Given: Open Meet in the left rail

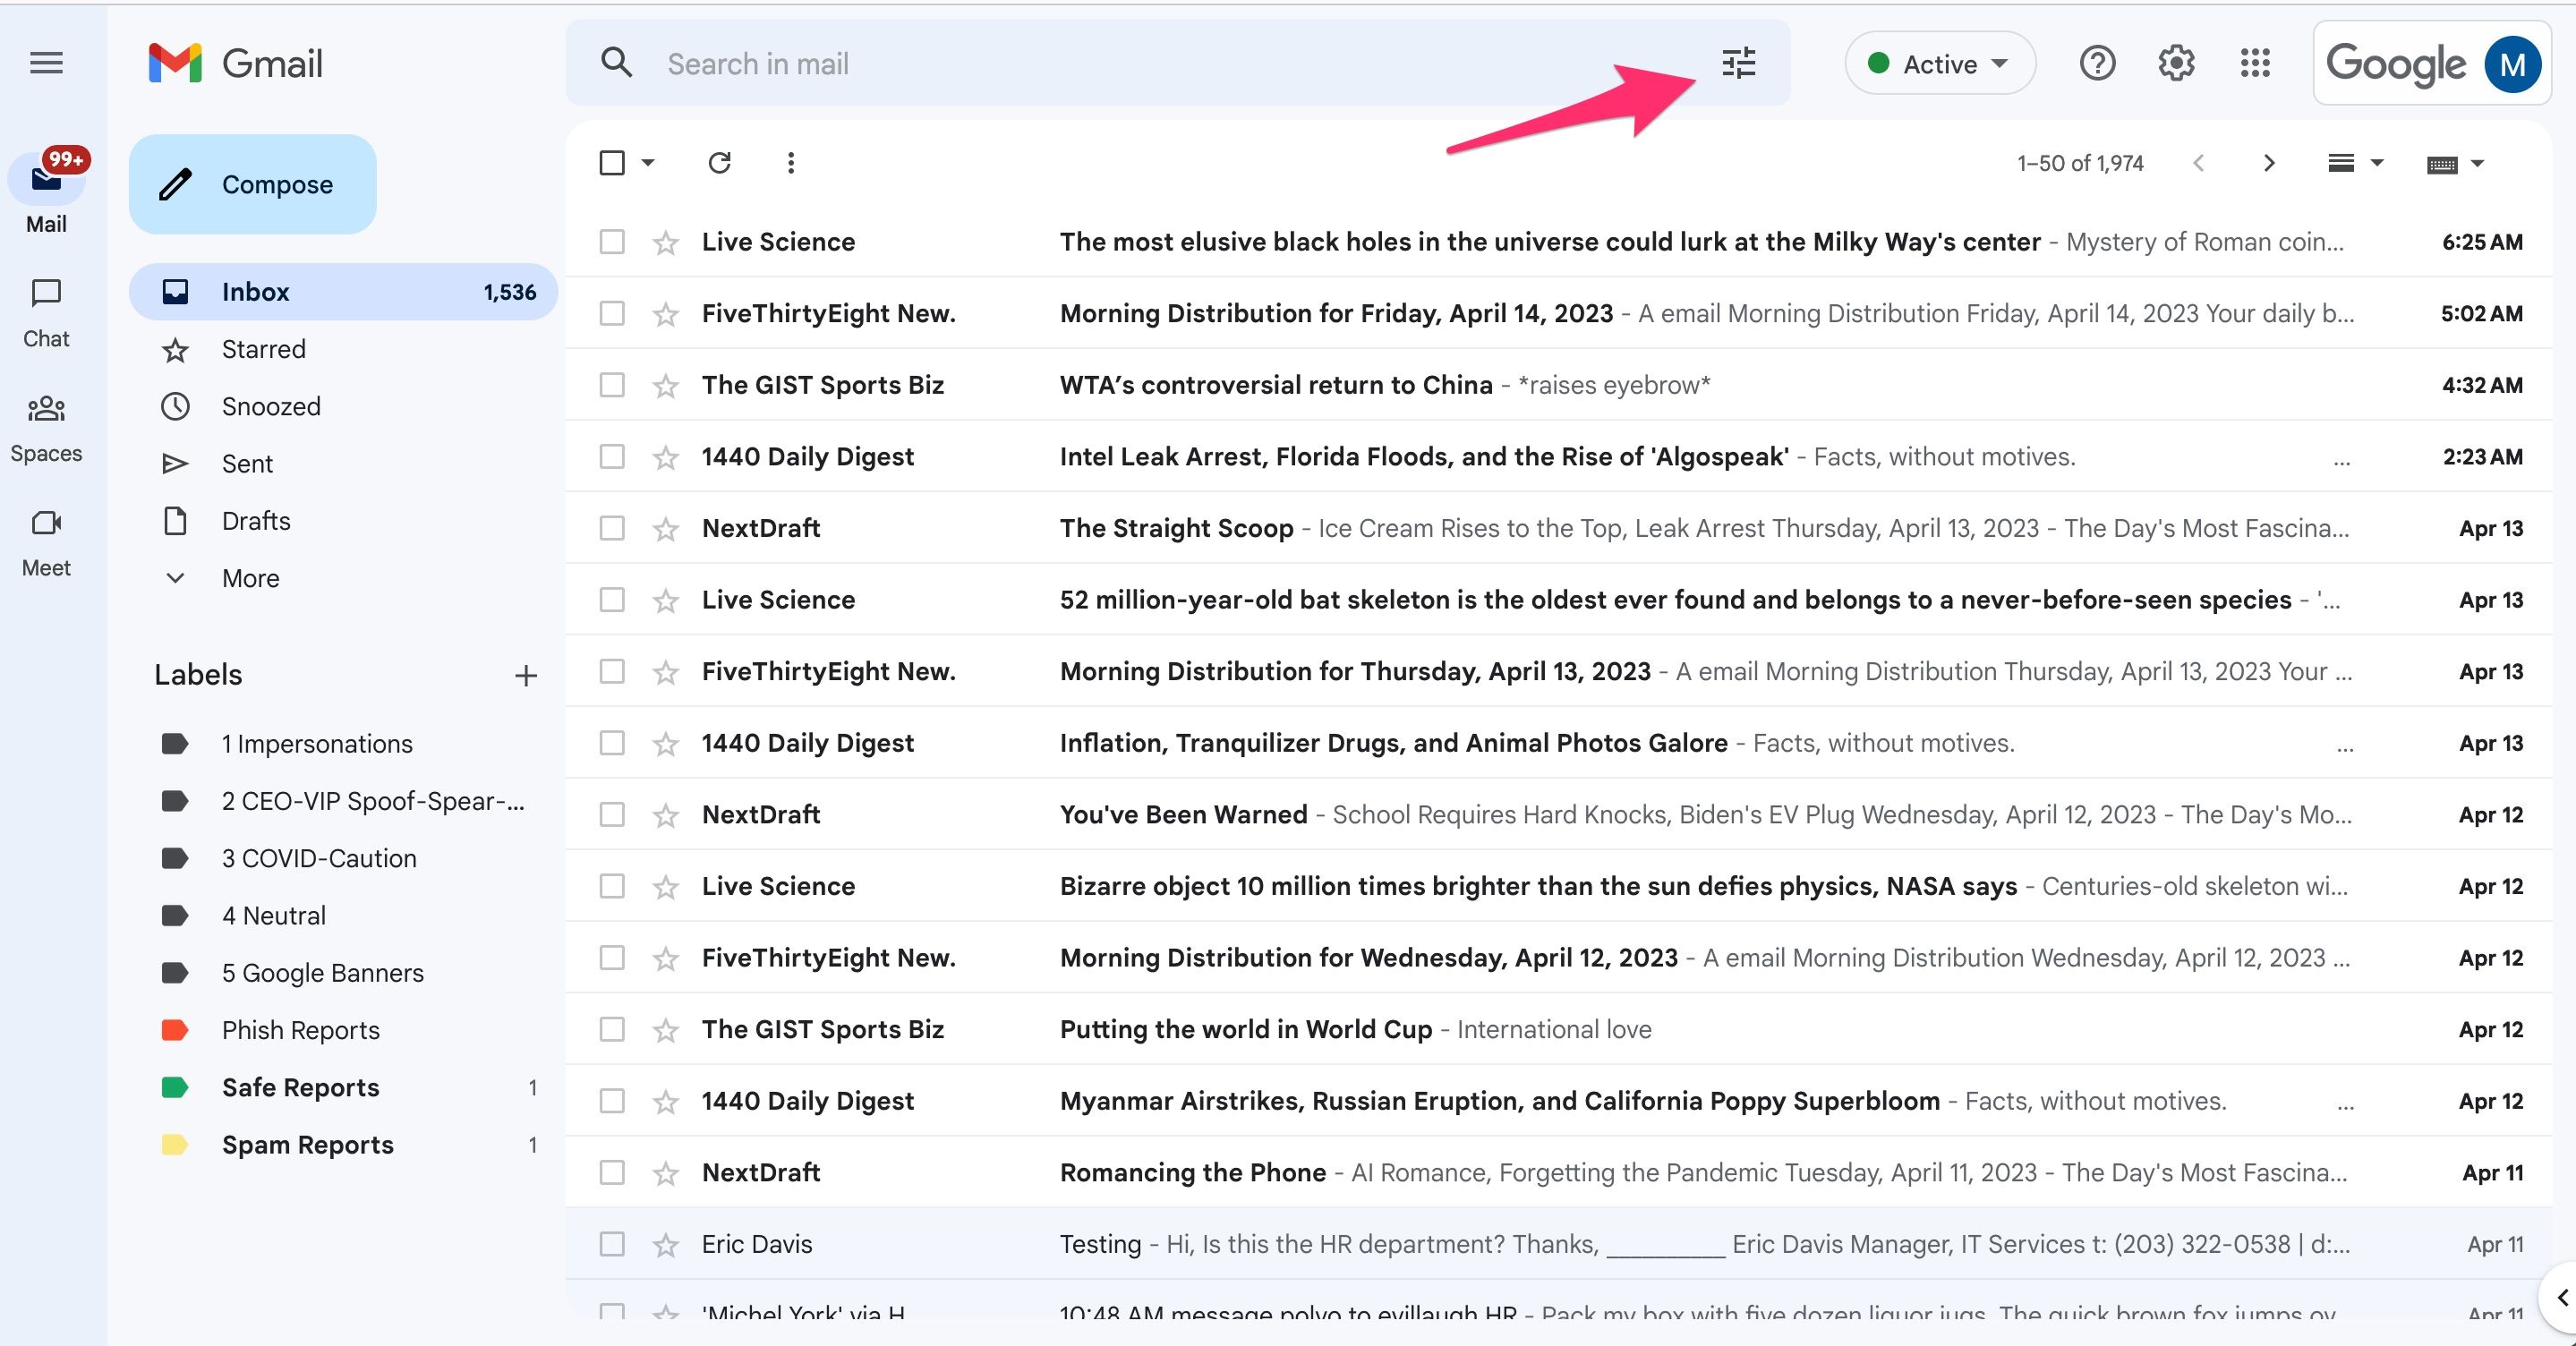Looking at the screenshot, I should coord(46,541).
